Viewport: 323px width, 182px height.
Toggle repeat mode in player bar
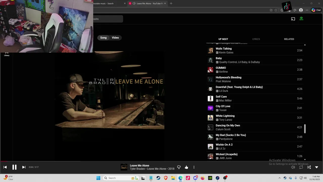[301, 167]
